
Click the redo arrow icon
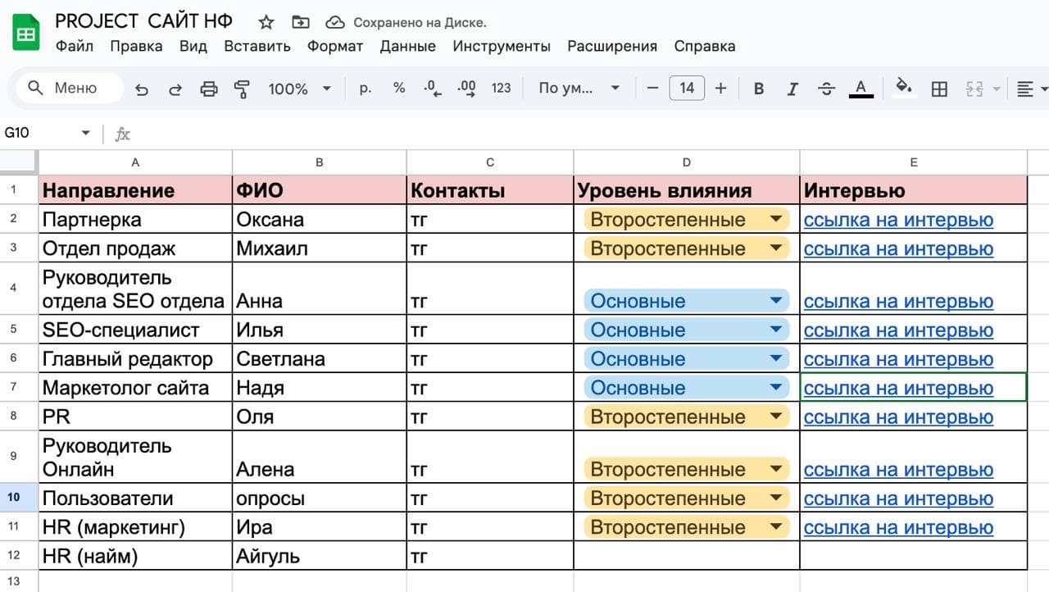175,89
